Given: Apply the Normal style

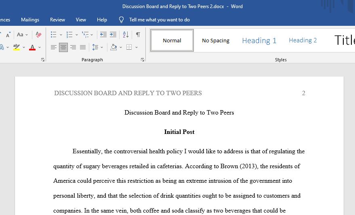Looking at the screenshot, I should pos(172,40).
